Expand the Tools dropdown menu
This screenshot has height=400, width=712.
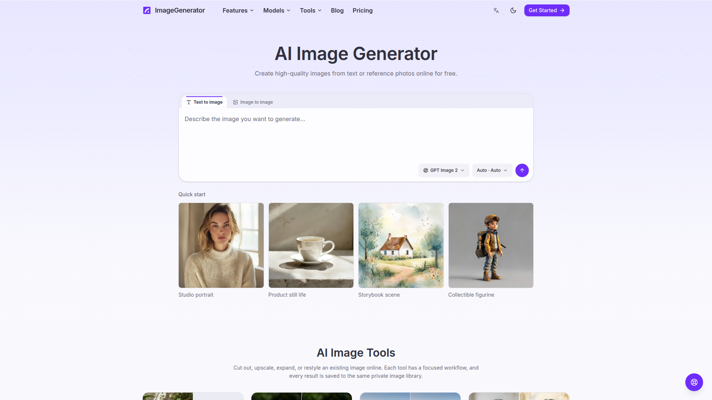click(311, 10)
